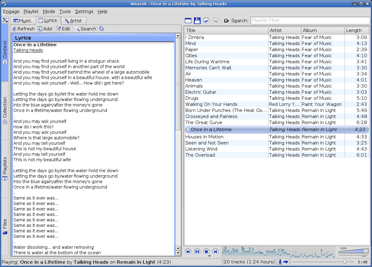Click the 'Paint Your Wagon' album cell

tap(322, 104)
